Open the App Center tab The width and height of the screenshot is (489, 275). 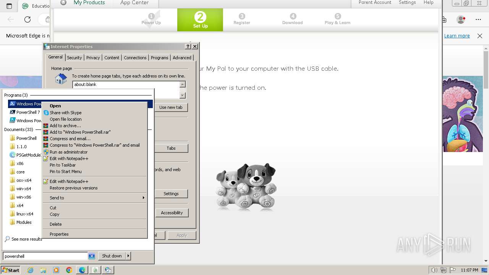[x=134, y=3]
